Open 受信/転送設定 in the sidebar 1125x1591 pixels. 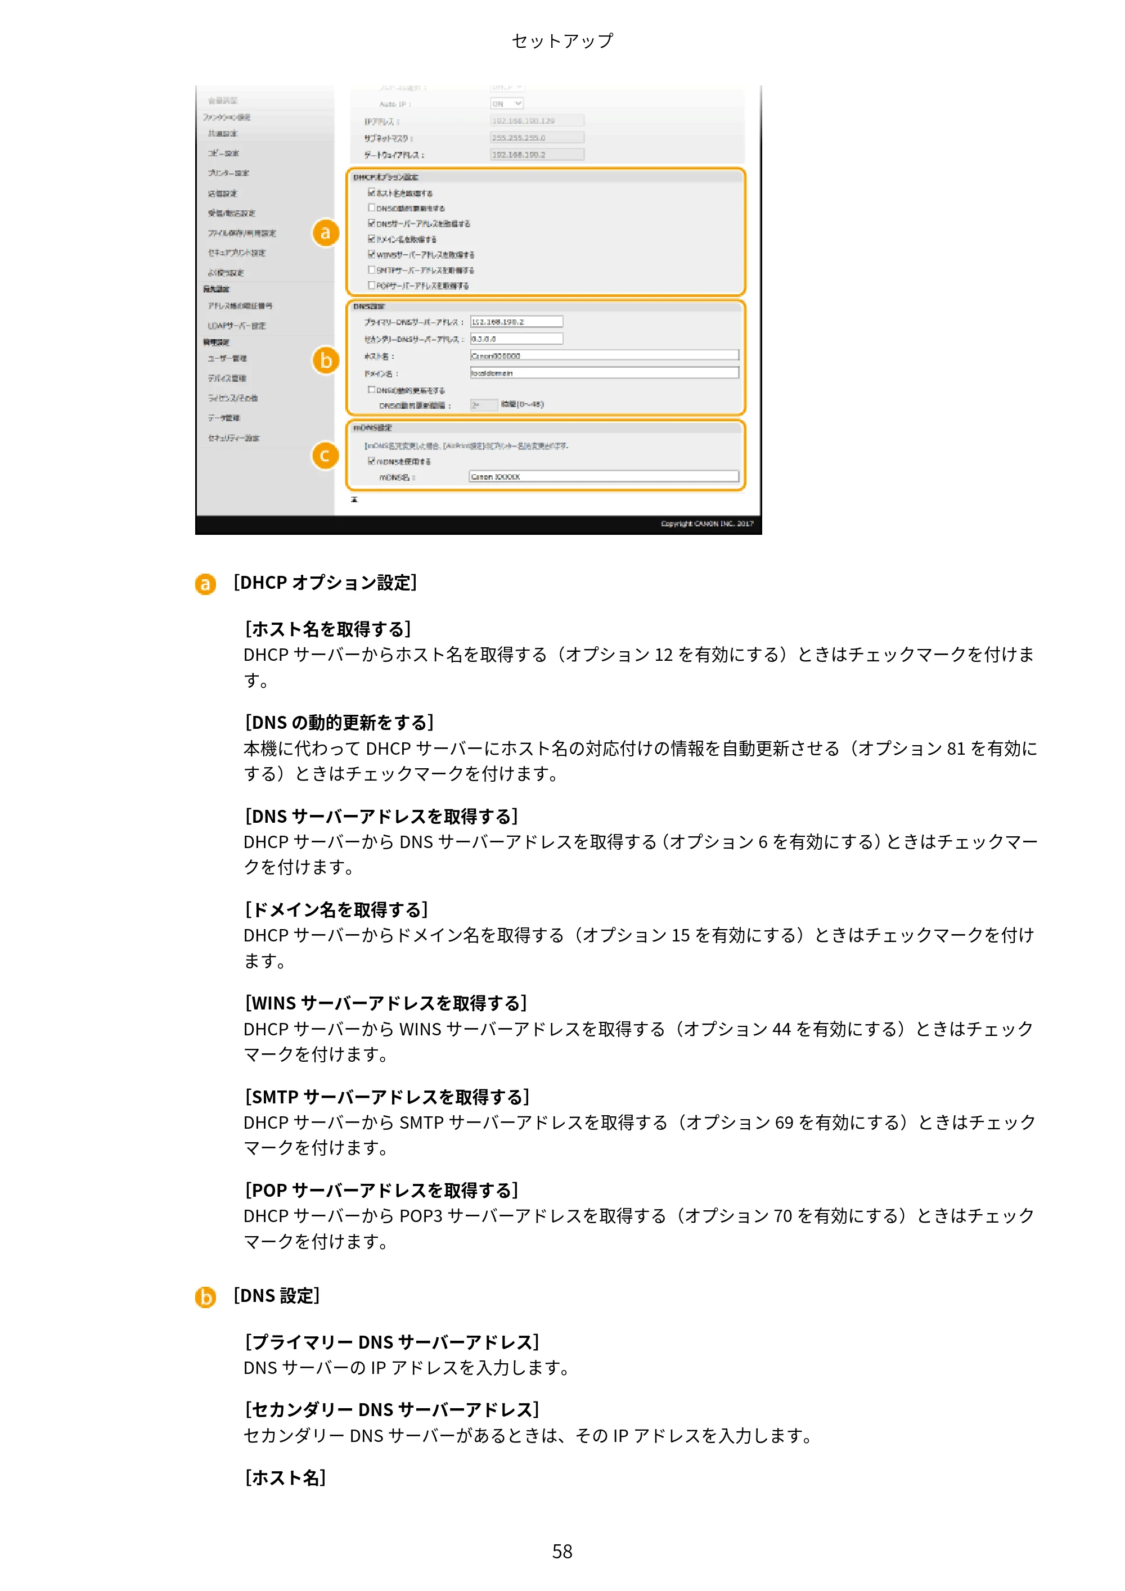point(232,214)
